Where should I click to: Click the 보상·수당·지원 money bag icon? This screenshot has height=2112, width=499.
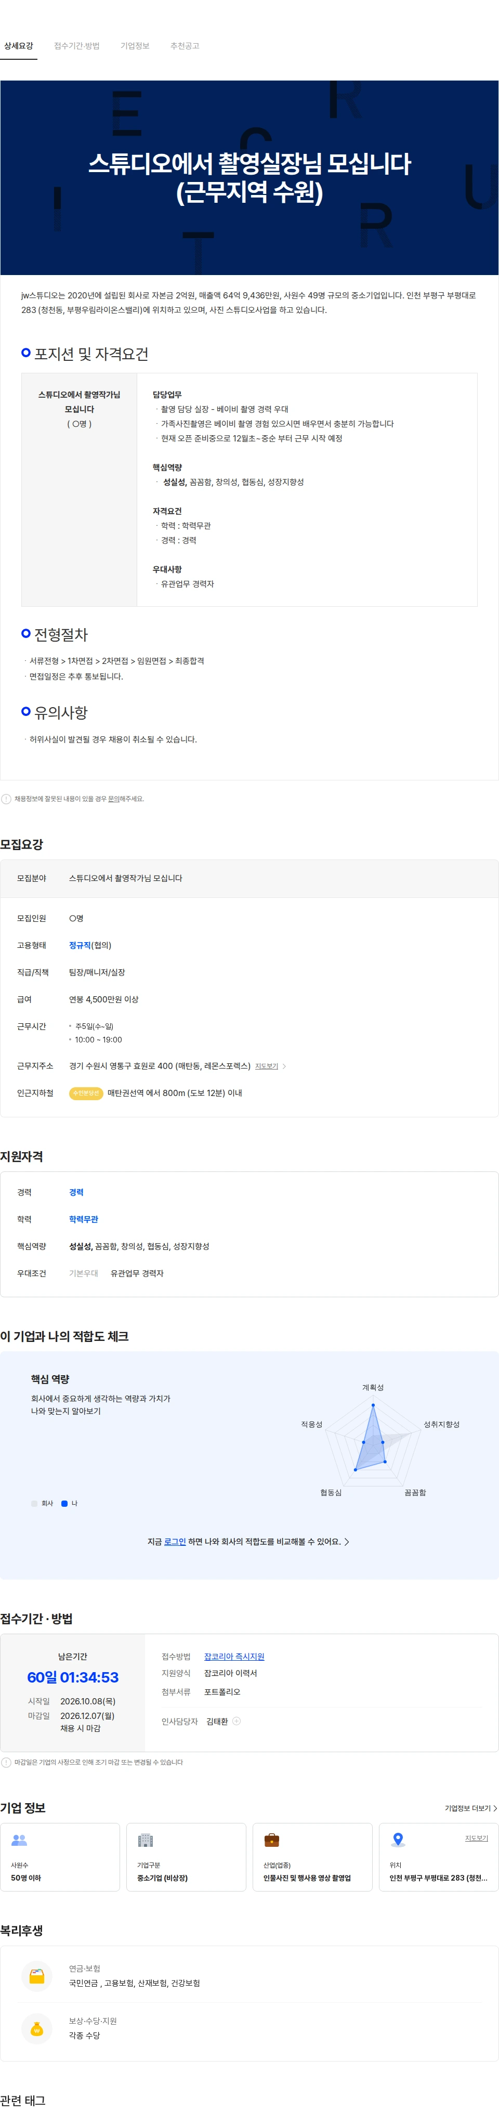36,2028
